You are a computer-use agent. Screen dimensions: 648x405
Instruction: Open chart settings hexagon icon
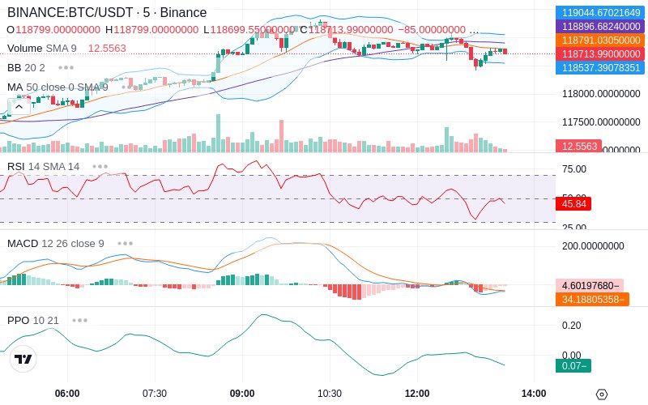(x=602, y=394)
